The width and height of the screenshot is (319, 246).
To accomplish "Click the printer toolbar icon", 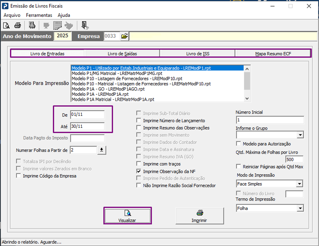I will pyautogui.click(x=18, y=26).
